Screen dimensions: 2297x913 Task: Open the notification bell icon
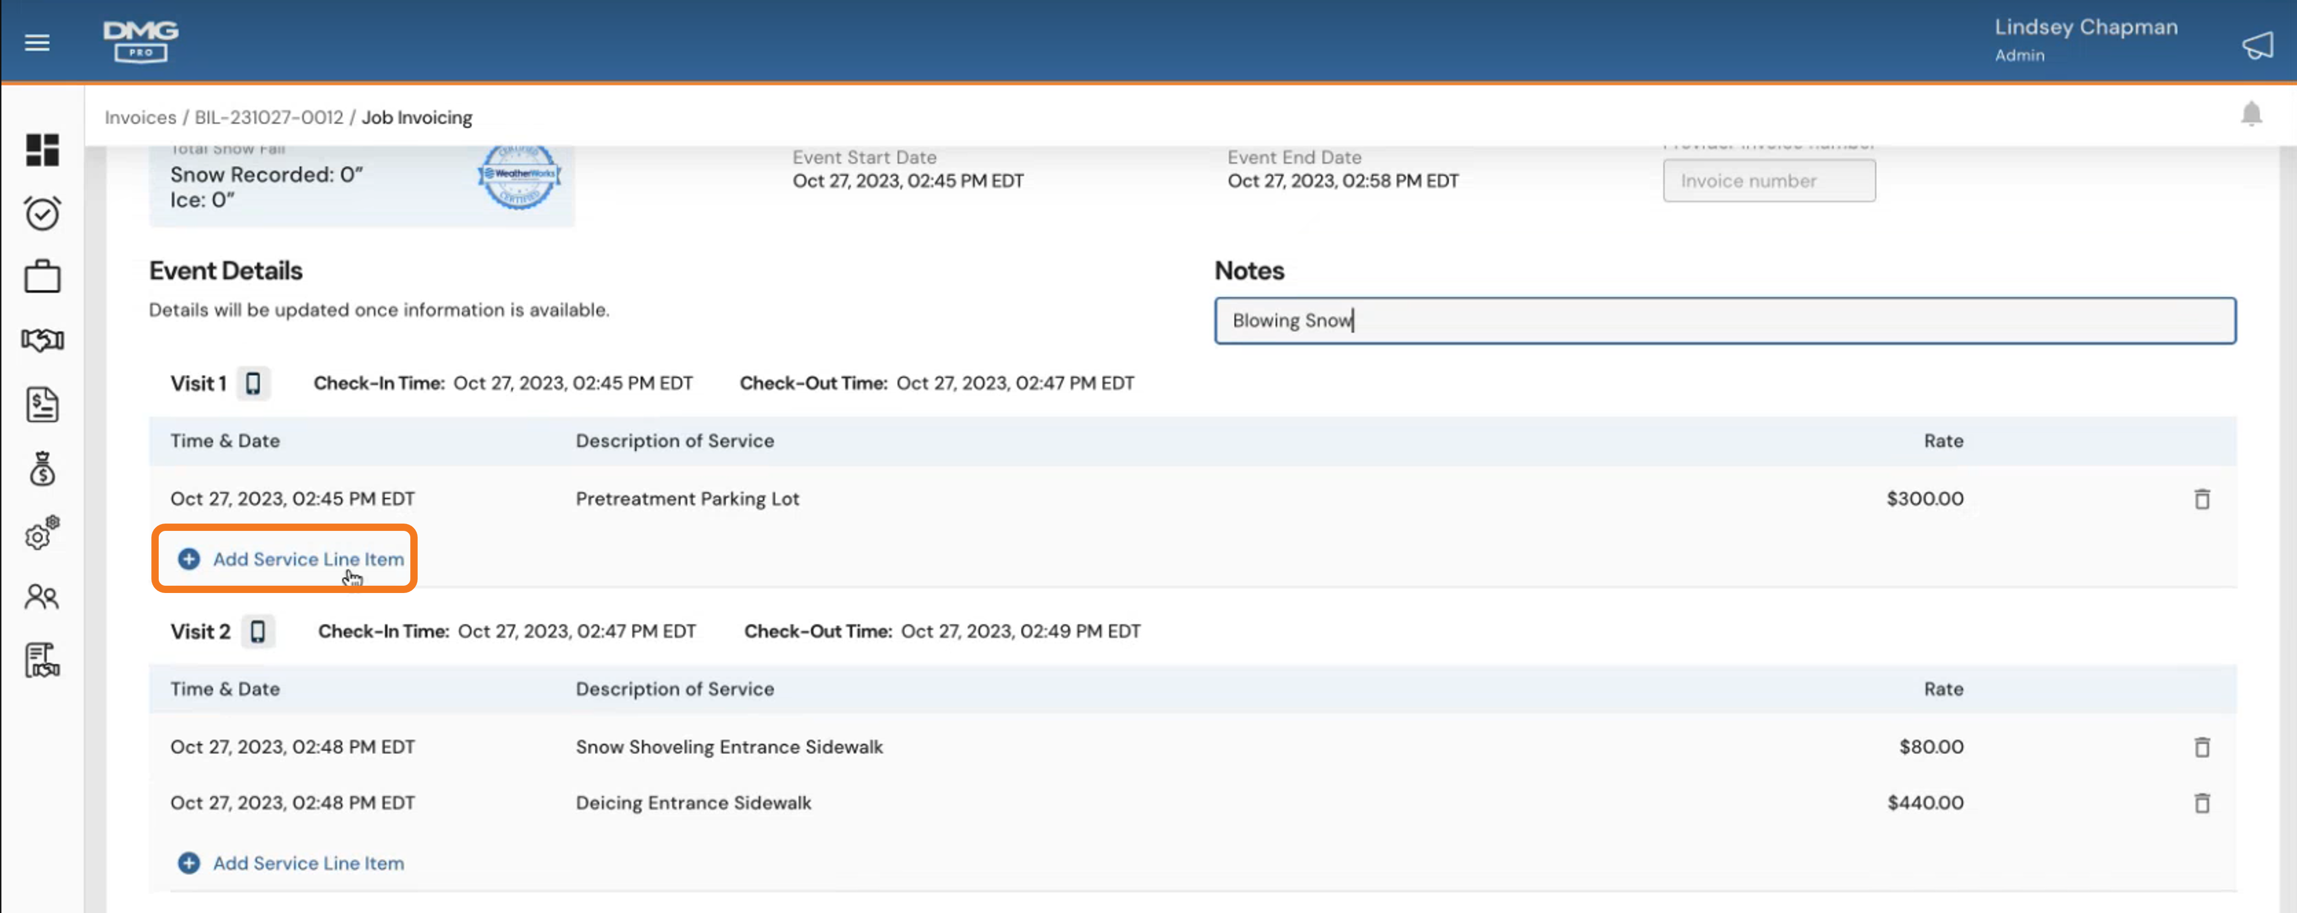[2252, 114]
